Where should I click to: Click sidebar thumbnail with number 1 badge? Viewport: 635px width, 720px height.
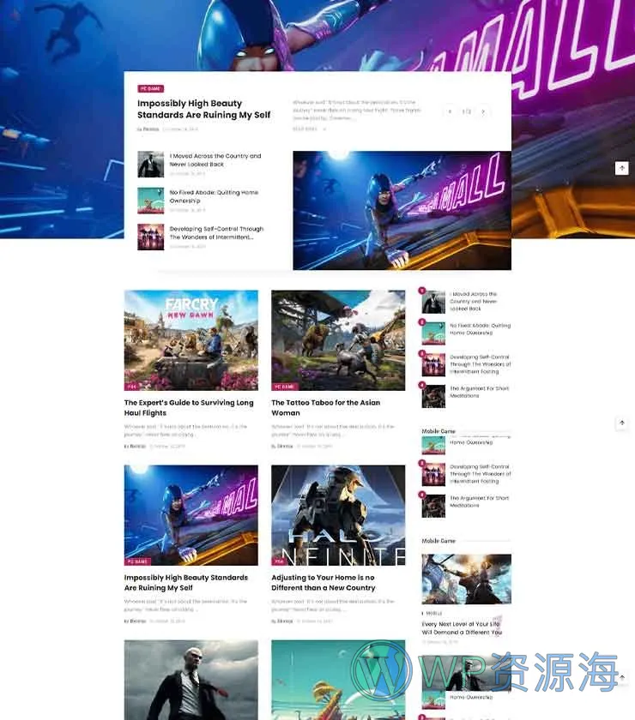pyautogui.click(x=433, y=302)
